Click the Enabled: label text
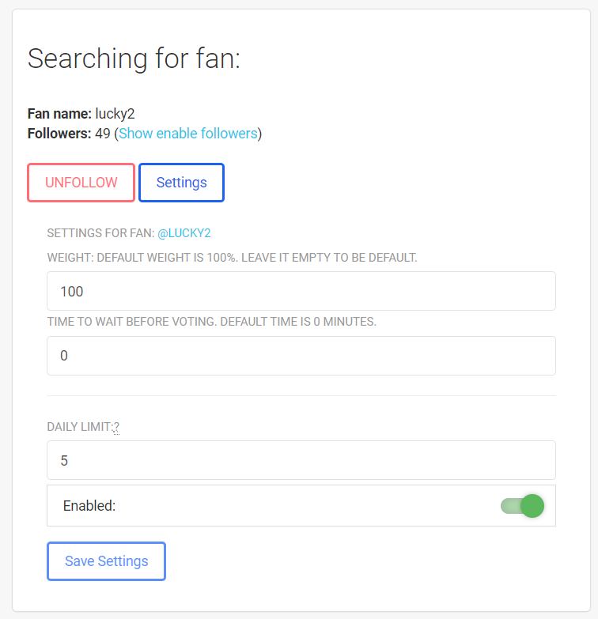The height and width of the screenshot is (619, 598). 89,506
